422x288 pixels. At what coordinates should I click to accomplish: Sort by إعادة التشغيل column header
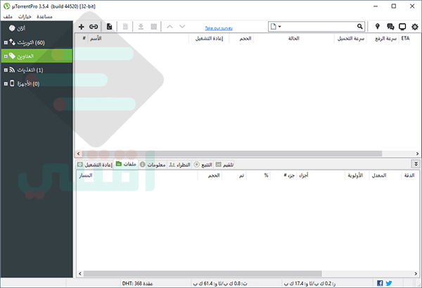[x=209, y=39]
